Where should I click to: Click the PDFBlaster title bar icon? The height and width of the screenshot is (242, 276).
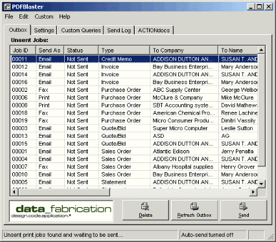[7, 6]
